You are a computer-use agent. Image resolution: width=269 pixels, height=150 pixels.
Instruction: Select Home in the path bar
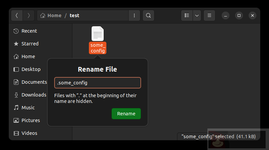[x=51, y=15]
